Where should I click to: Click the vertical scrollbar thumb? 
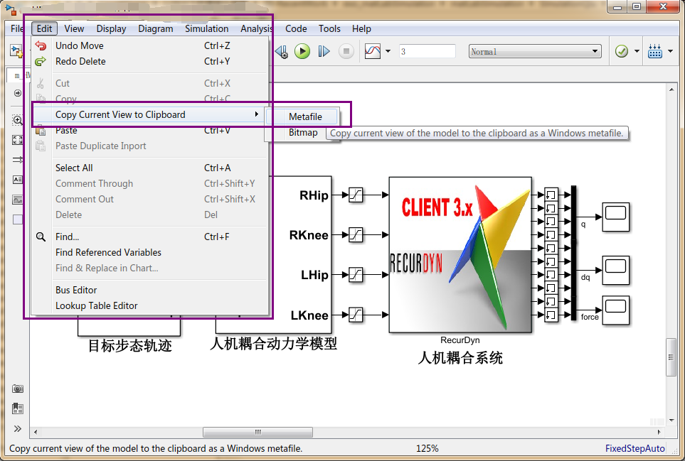671,357
